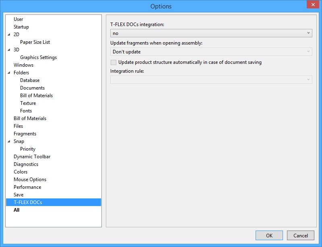The height and width of the screenshot is (247, 322).
Task: Open the Fonts folder settings
Action: (26, 111)
